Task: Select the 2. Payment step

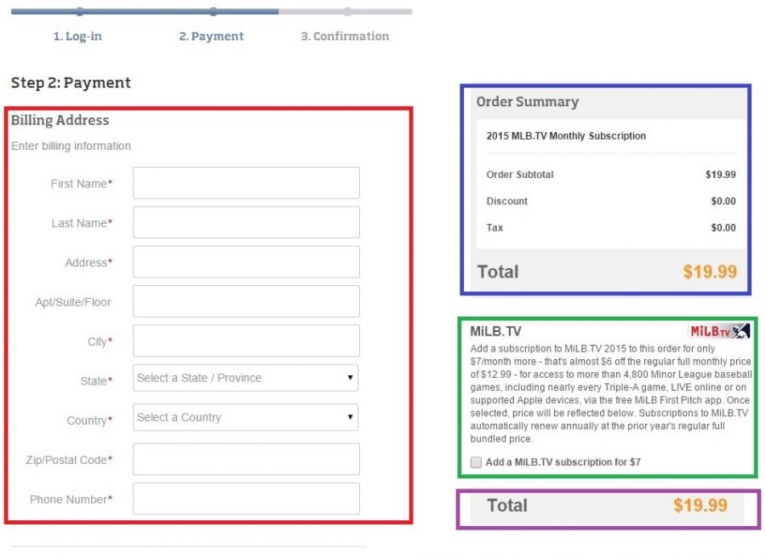Action: (211, 36)
